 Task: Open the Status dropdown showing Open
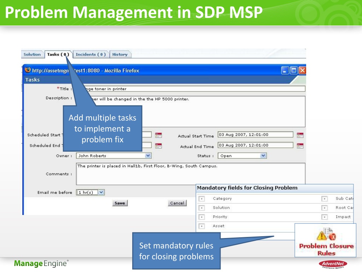point(242,156)
